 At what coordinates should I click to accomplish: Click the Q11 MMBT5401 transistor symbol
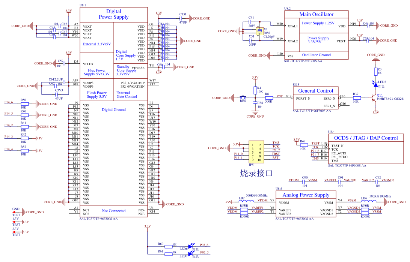[x=374, y=98]
